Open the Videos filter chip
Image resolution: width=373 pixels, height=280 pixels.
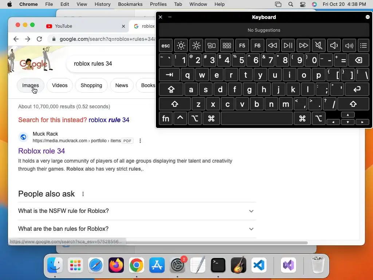[x=60, y=85]
